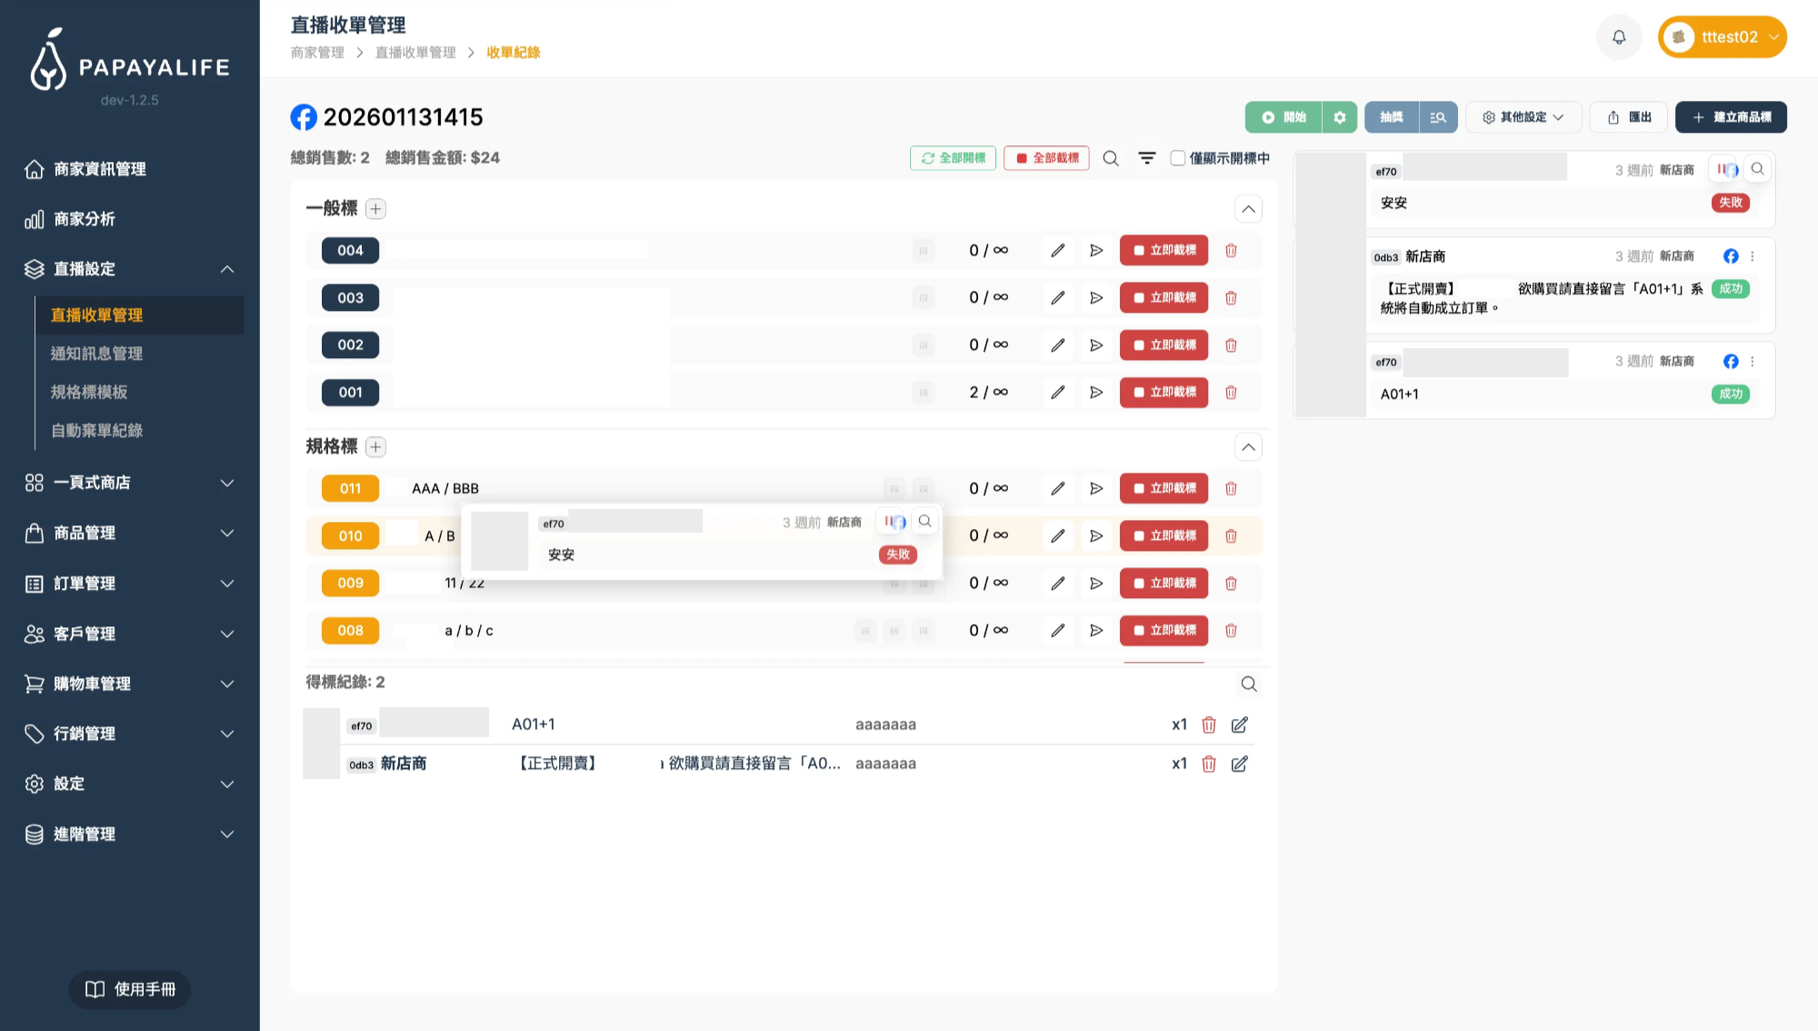The image size is (1818, 1031).
Task: Click the search-list icon beside 抽獎
Action: coord(1437,117)
